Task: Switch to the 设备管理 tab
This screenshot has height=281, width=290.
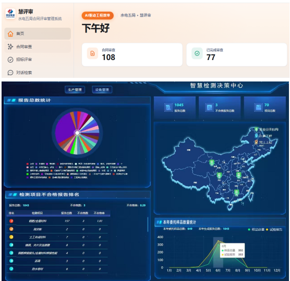Action: pos(102,90)
